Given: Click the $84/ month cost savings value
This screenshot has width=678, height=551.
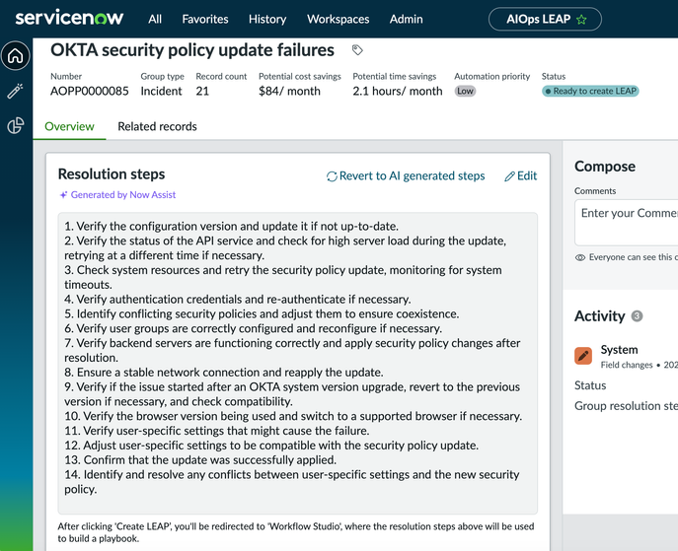Looking at the screenshot, I should tap(290, 91).
